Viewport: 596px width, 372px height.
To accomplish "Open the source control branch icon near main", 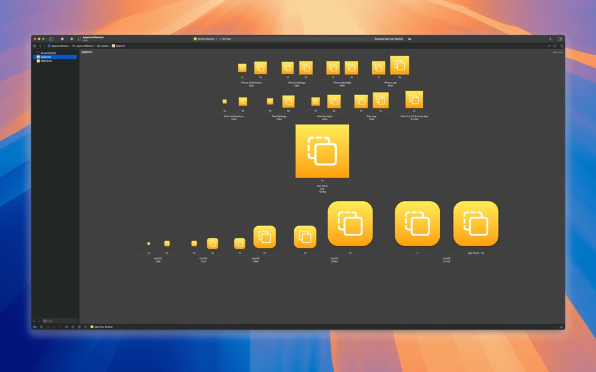I will coord(79,38).
